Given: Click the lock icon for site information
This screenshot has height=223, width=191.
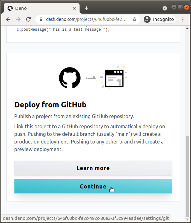Looking at the screenshot, I should (41, 19).
